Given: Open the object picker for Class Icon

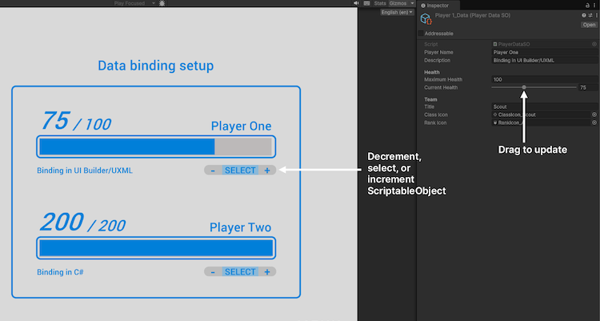Looking at the screenshot, I should point(594,114).
